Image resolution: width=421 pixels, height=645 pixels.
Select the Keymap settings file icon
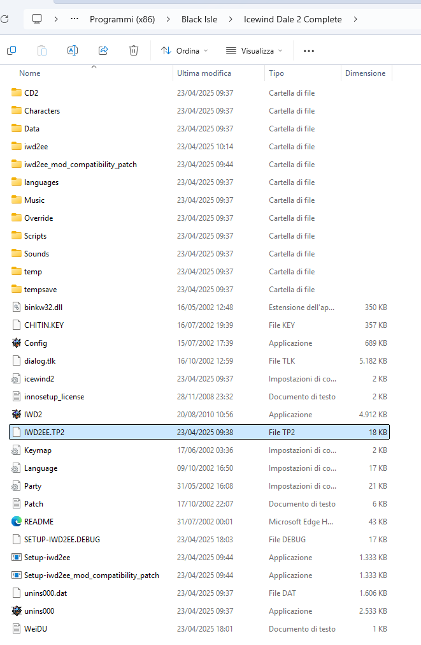(x=17, y=450)
